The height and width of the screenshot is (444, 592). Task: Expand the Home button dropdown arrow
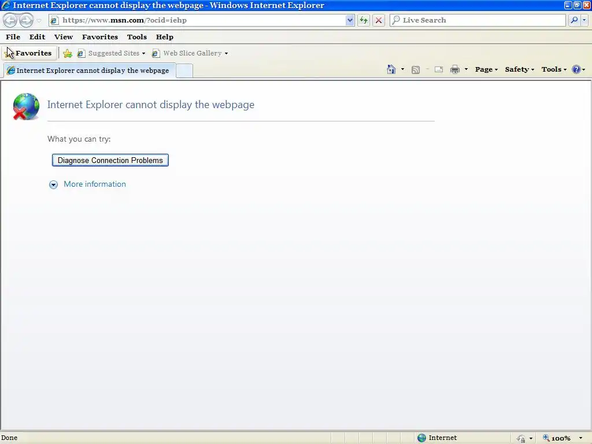point(402,69)
